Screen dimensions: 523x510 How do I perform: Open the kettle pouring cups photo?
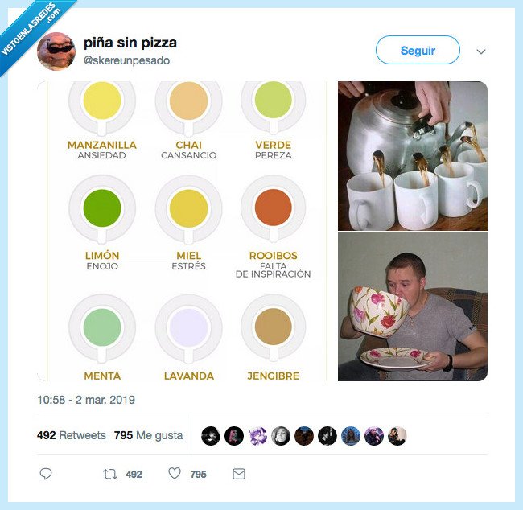tap(412, 155)
